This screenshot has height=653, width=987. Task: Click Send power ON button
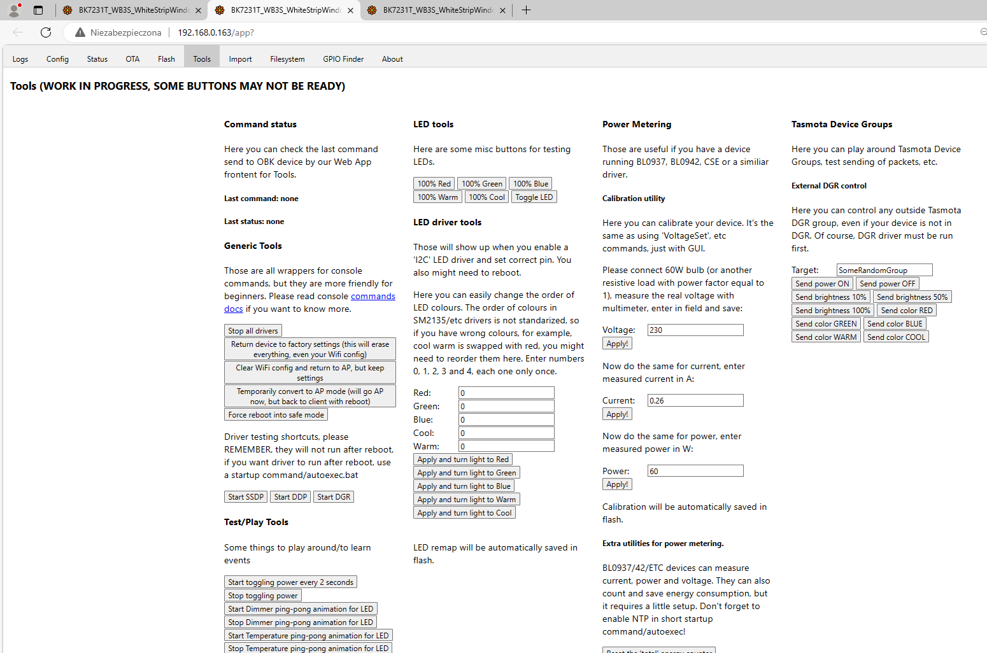(822, 284)
